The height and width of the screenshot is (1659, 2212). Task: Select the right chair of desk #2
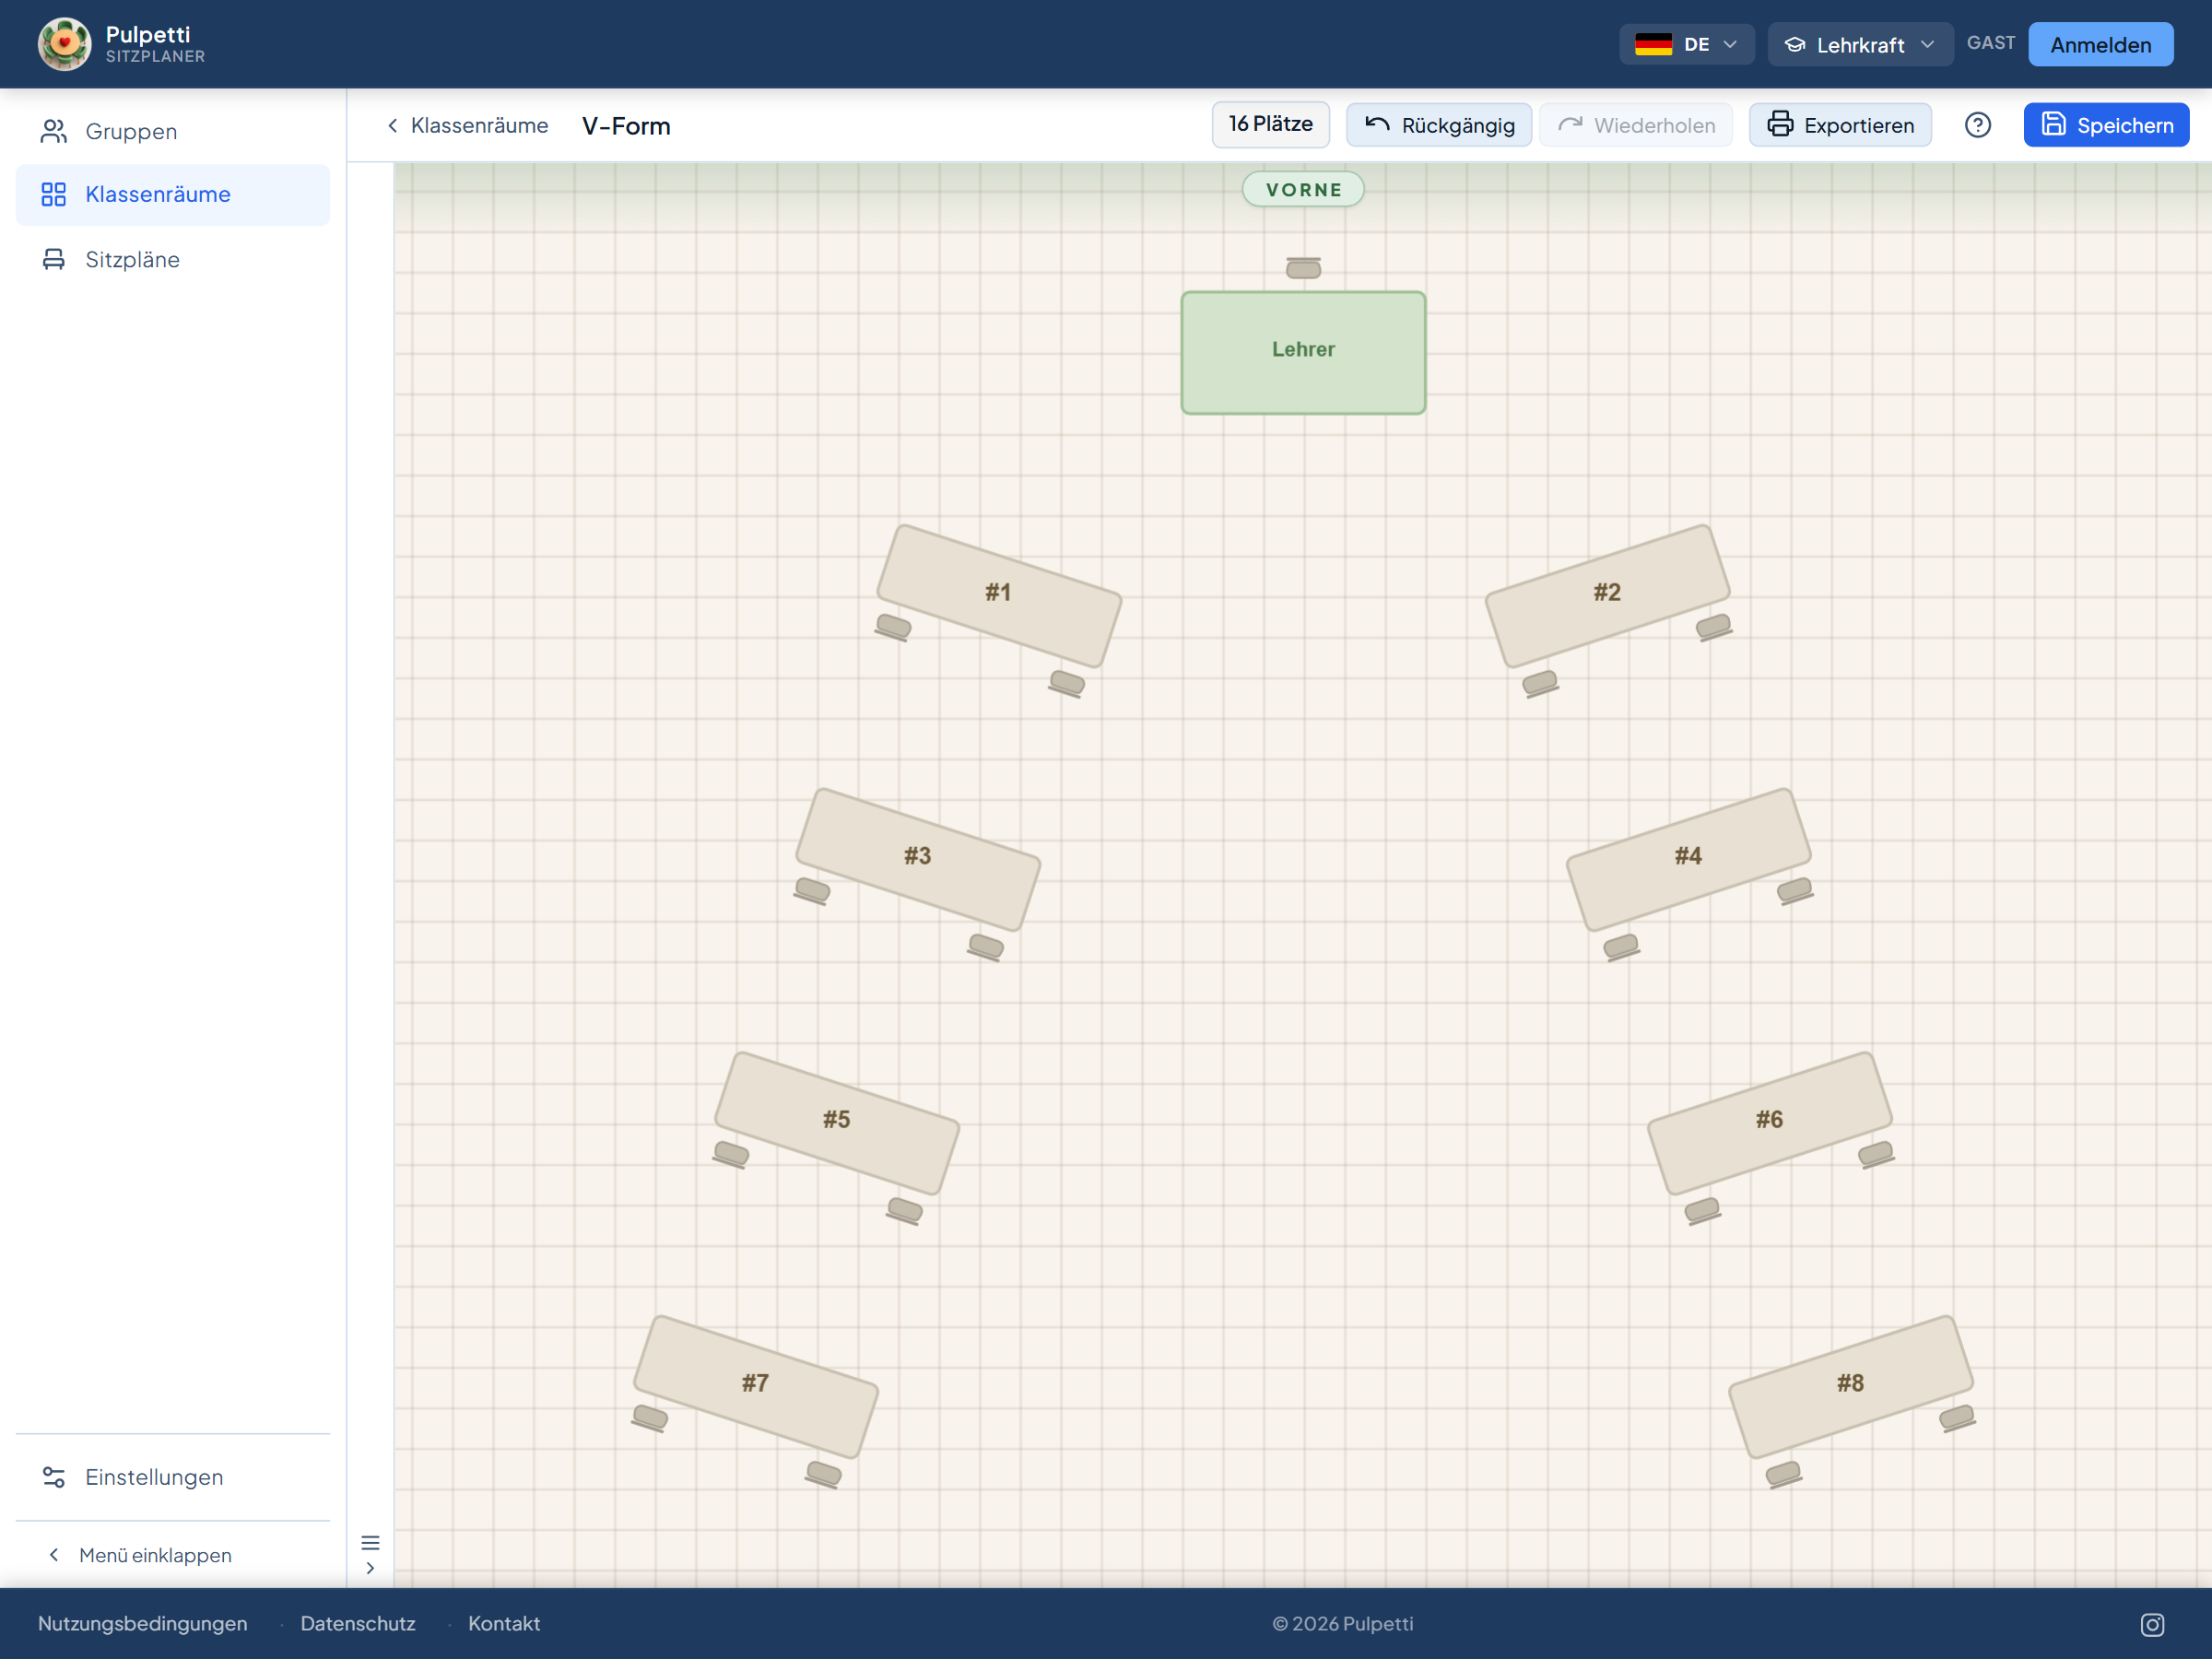(x=1714, y=627)
